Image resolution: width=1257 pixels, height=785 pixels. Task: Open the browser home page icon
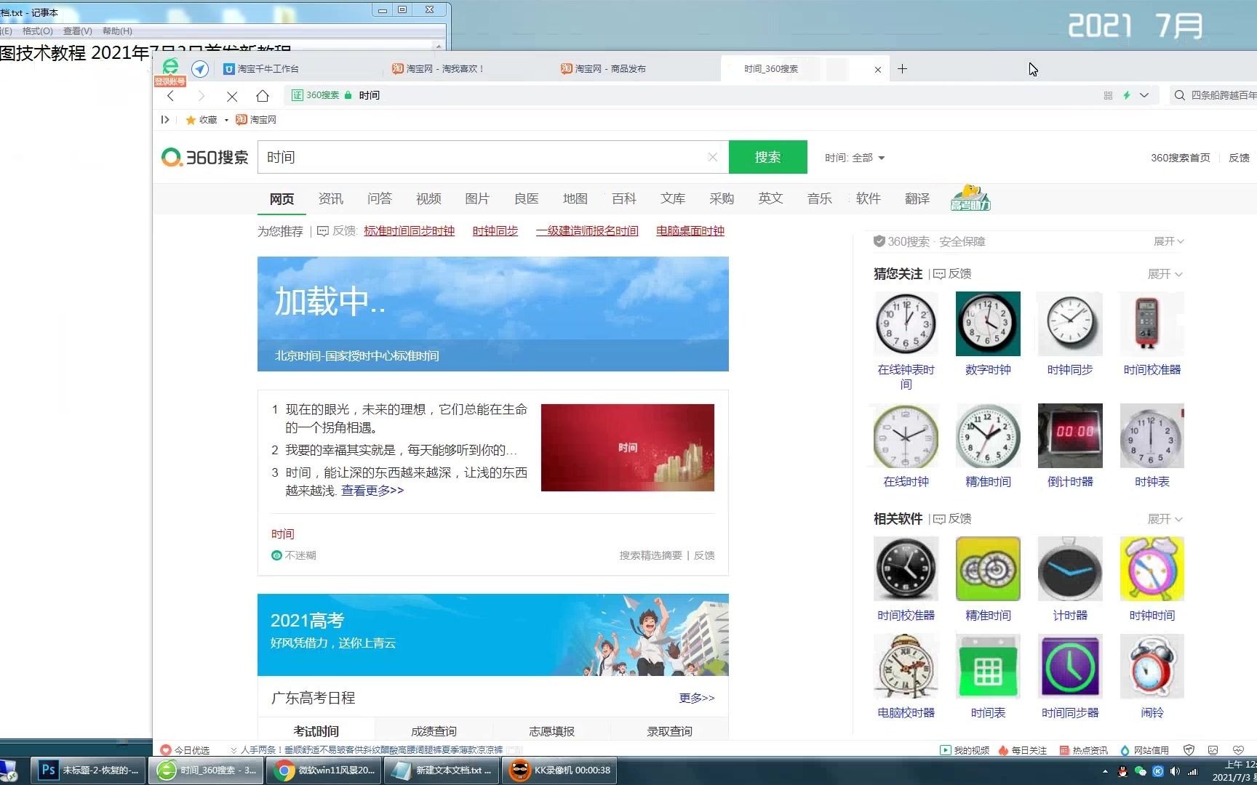tap(263, 95)
